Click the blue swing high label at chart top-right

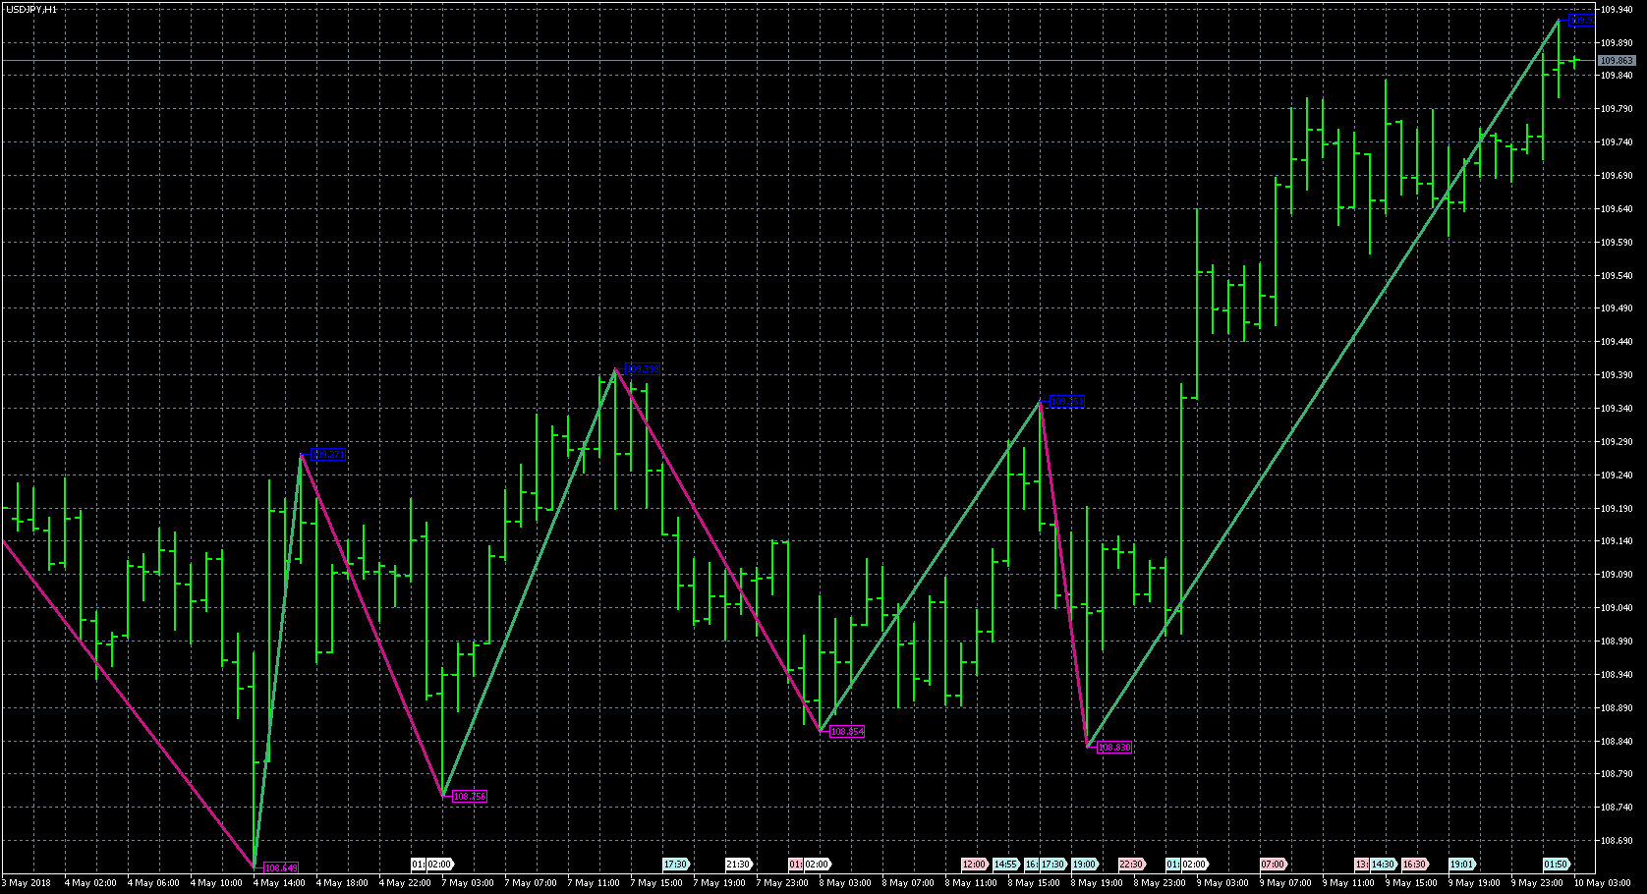(x=1580, y=20)
